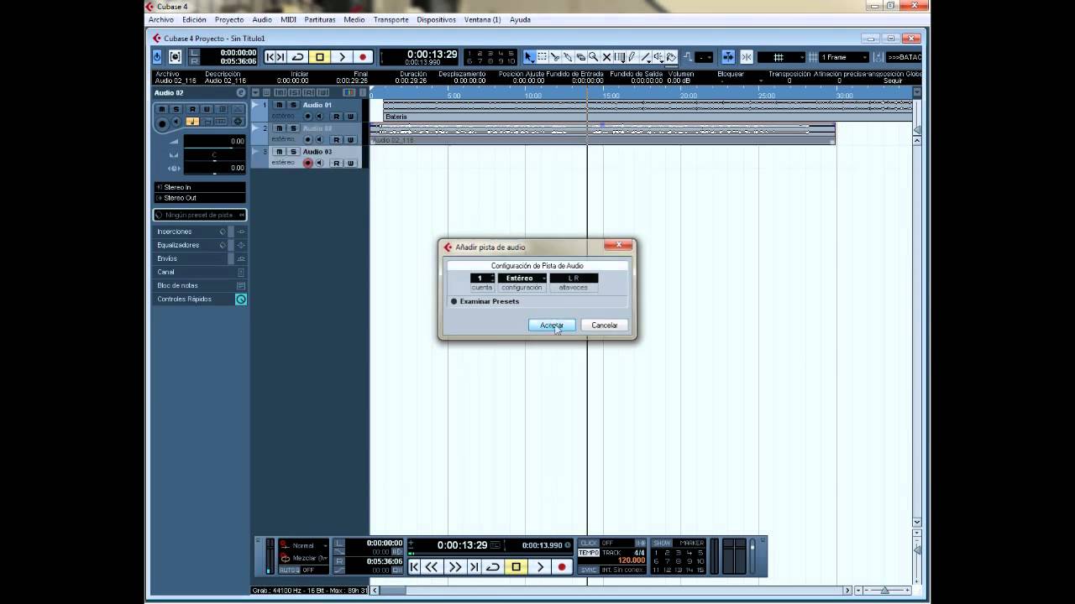Select the Play speaker tool
1075x604 pixels.
click(658, 57)
